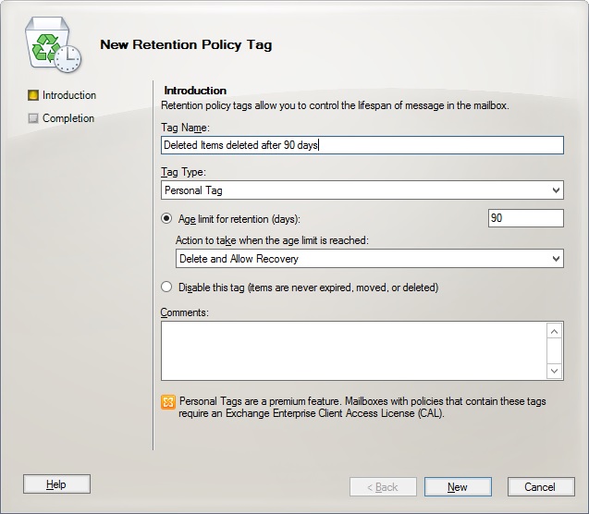The width and height of the screenshot is (589, 514).
Task: Click the disabled Back button
Action: [x=383, y=487]
